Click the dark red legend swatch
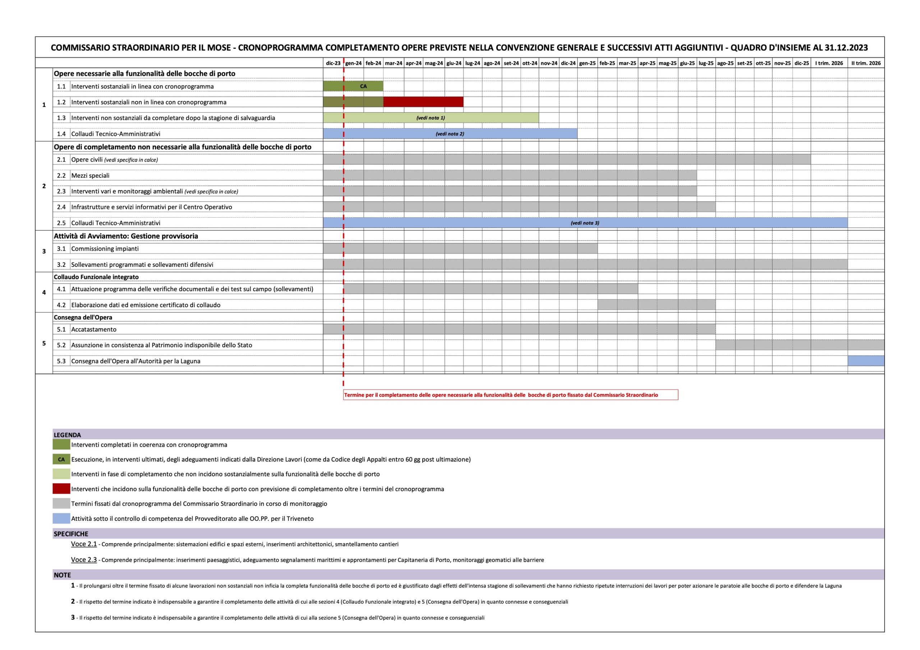The height and width of the screenshot is (650, 920). (x=61, y=489)
